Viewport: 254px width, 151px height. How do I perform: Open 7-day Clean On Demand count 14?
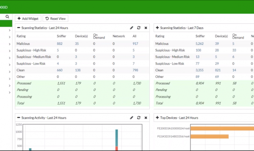click(x=234, y=70)
